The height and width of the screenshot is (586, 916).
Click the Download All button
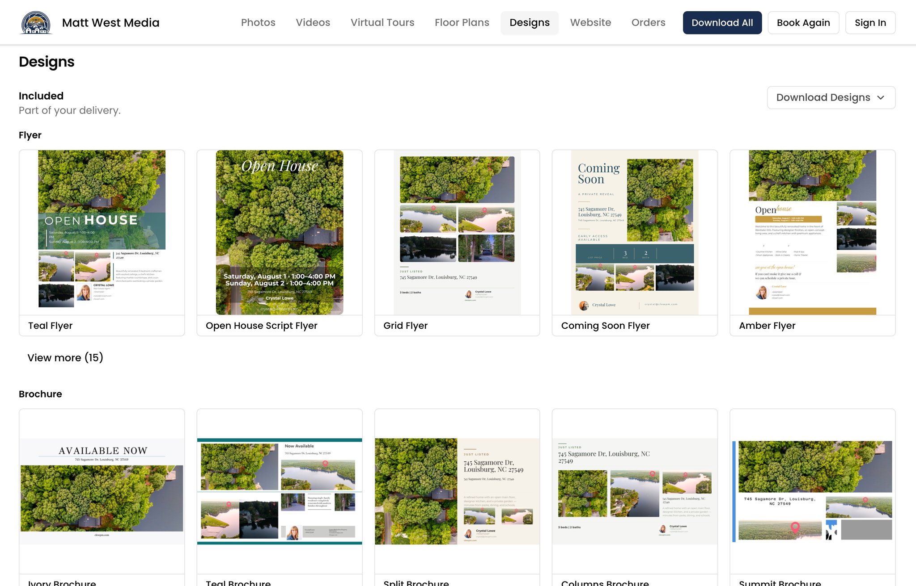click(x=722, y=23)
